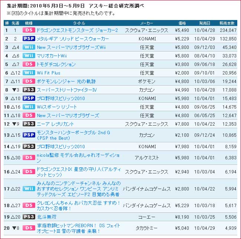Viewport: 241px width, 239px height.
Task: Open PS3 プロ野球スピリッツ2010 link in row 14
Action: (x=61, y=146)
